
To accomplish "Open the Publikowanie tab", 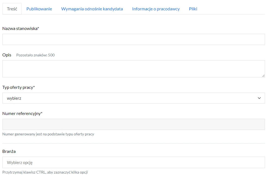I will [39, 9].
